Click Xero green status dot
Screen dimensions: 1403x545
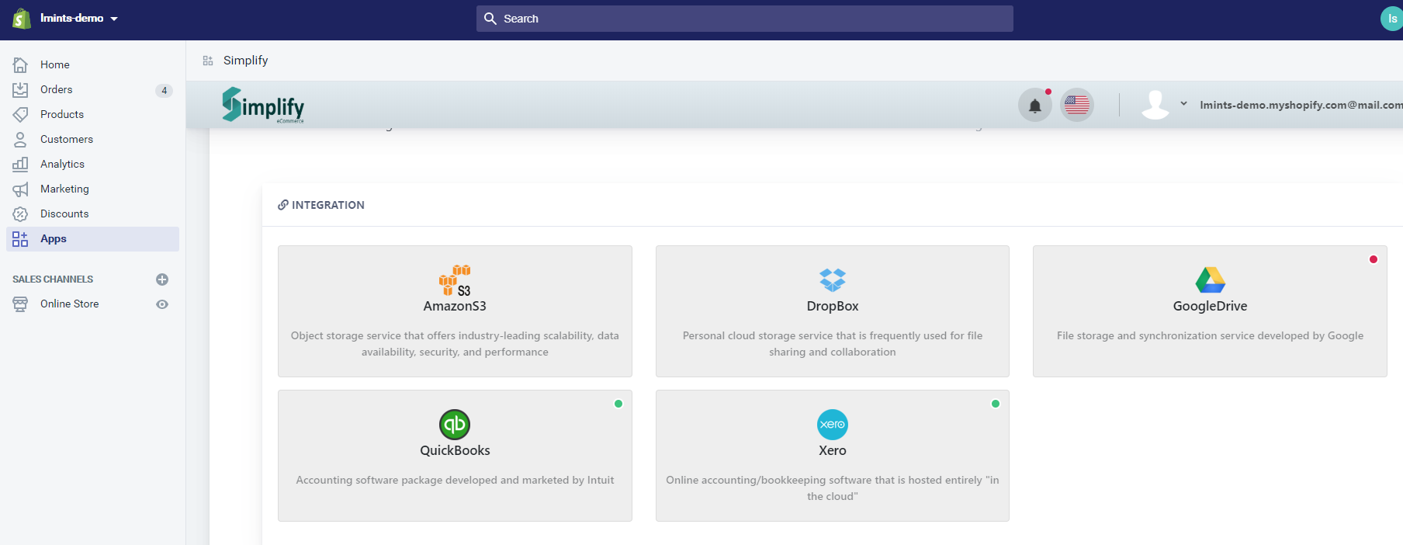coord(996,404)
